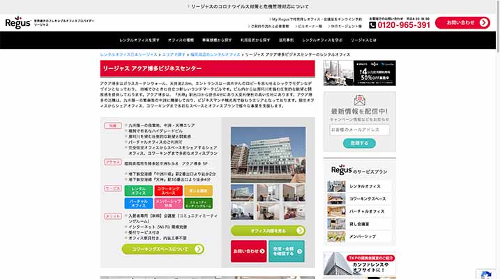The image size is (500, 279).
Task: Select the bottom-right red lounge thumbnail
Action: tap(294, 211)
